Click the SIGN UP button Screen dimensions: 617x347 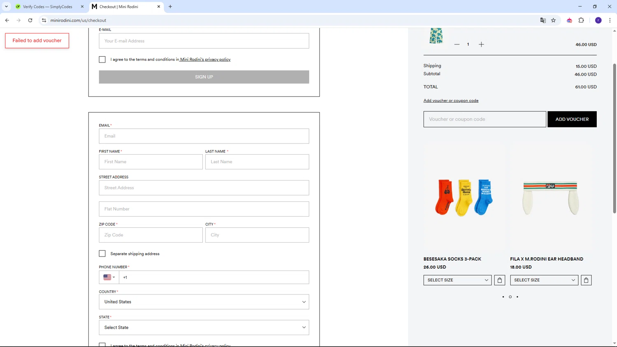204,77
